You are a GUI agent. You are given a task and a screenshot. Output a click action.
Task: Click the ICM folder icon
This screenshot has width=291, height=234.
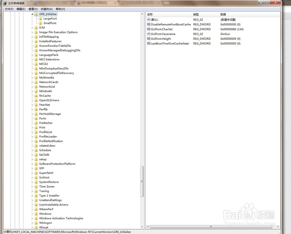tap(36, 27)
